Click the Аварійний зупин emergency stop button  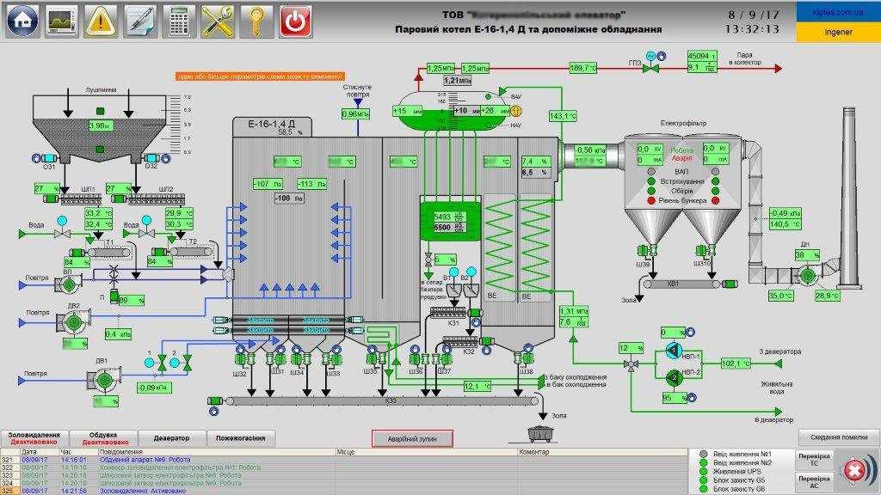(x=412, y=439)
